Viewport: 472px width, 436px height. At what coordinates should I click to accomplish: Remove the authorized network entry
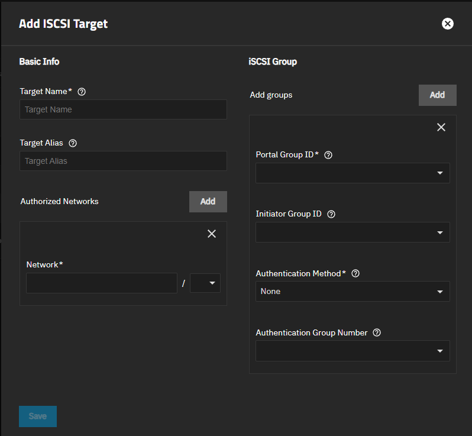point(212,234)
